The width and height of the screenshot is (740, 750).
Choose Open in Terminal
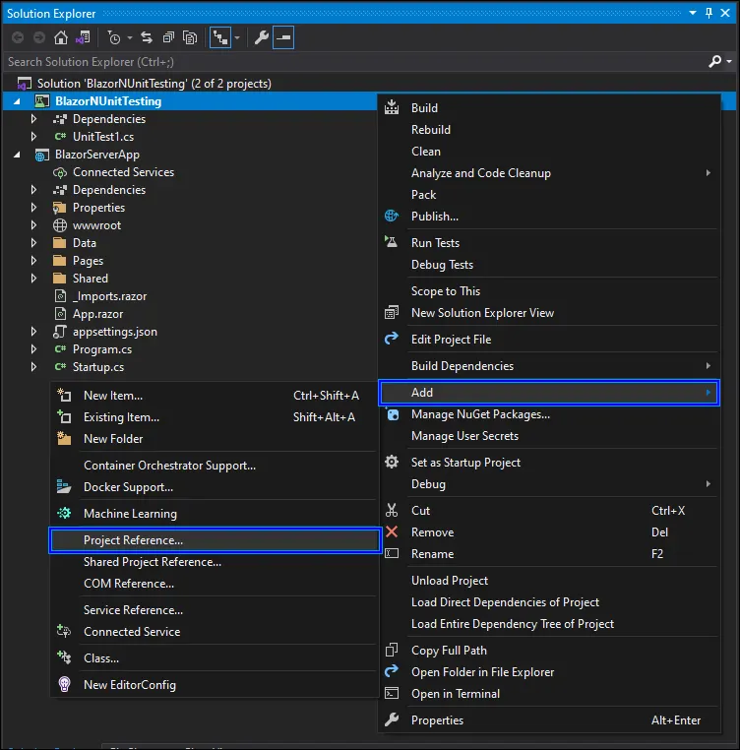click(549, 694)
